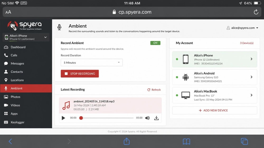264x148 pixels.
Task: Click the battery indicator in status bar
Action: 257,3
